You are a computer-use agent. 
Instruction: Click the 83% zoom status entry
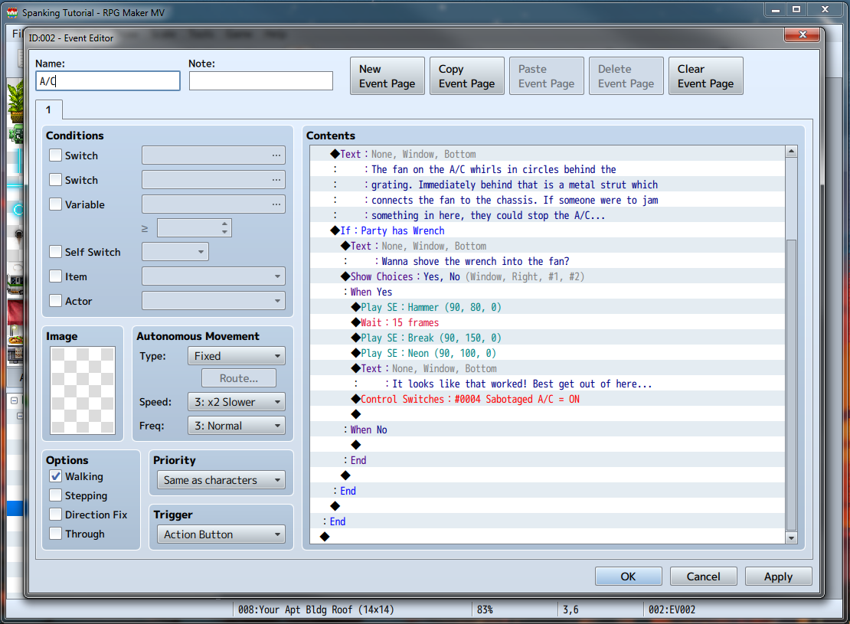pyautogui.click(x=485, y=609)
